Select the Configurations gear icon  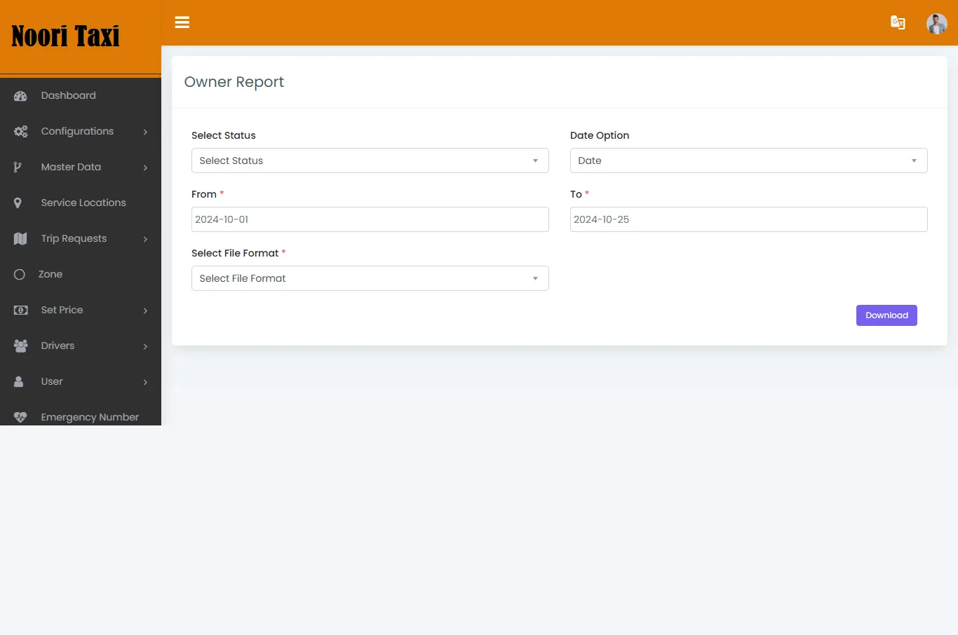pyautogui.click(x=20, y=131)
